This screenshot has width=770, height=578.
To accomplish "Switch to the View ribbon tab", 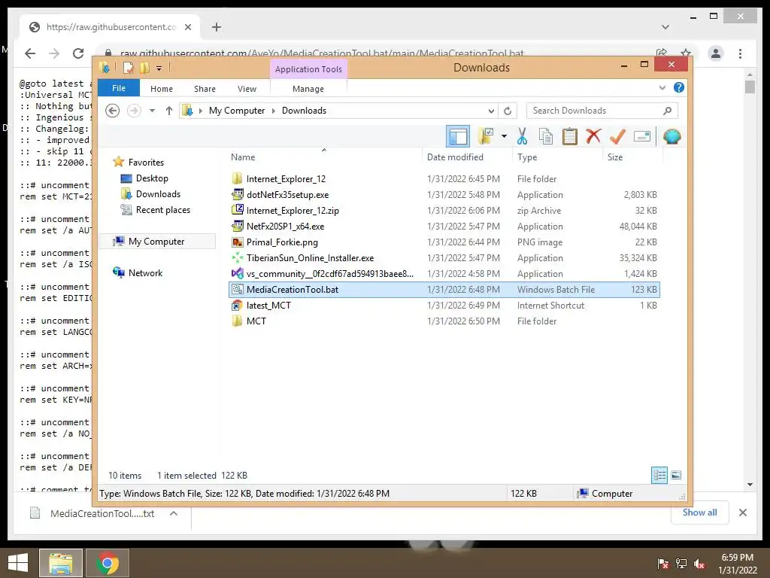I will point(247,89).
